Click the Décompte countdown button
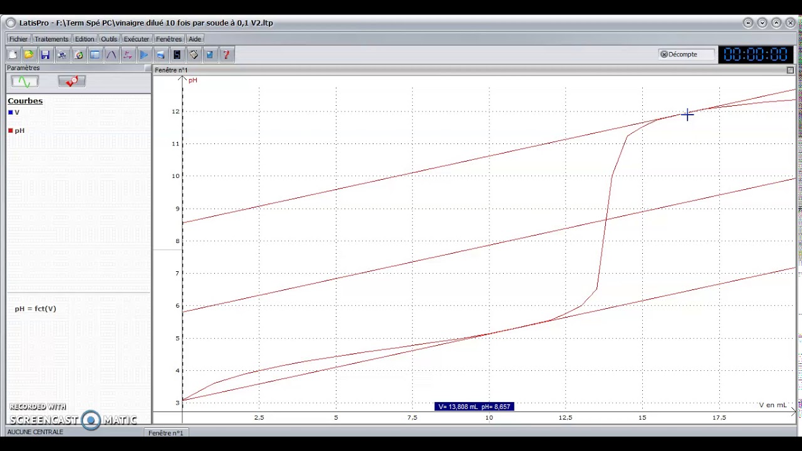This screenshot has width=802, height=451. (686, 54)
